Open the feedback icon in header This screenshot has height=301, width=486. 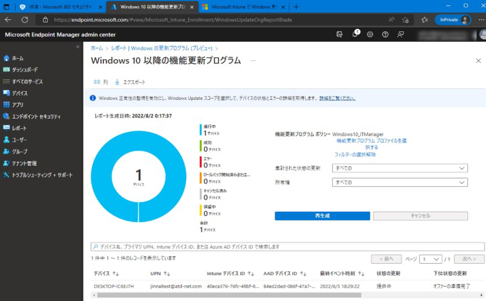(400, 35)
